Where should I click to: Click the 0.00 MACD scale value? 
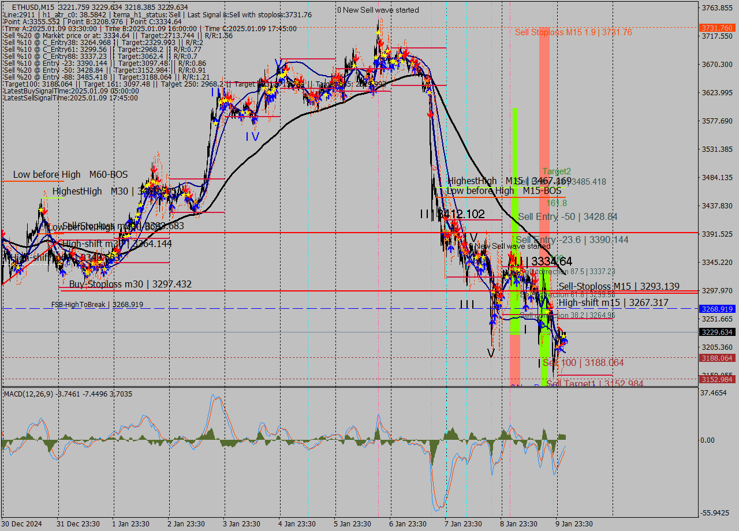click(x=708, y=440)
